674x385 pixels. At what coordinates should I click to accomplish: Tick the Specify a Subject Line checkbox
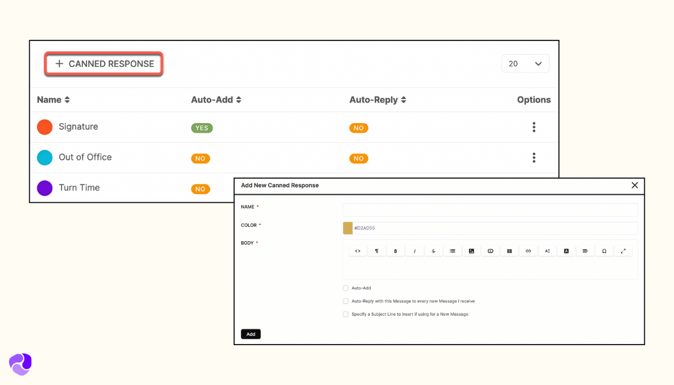point(346,314)
